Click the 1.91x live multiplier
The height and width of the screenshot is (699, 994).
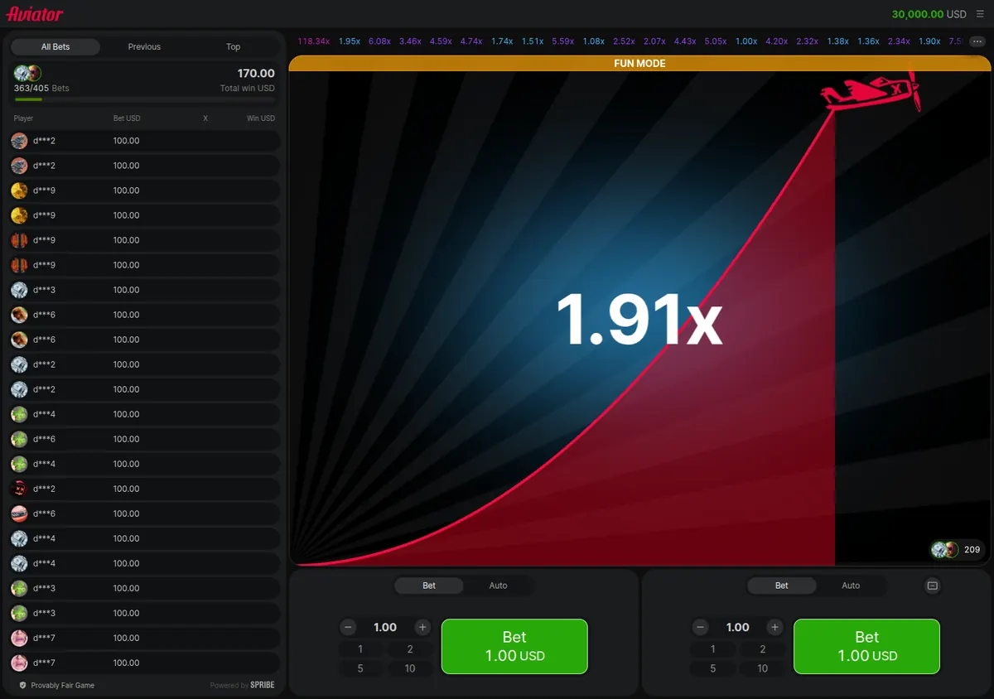639,320
